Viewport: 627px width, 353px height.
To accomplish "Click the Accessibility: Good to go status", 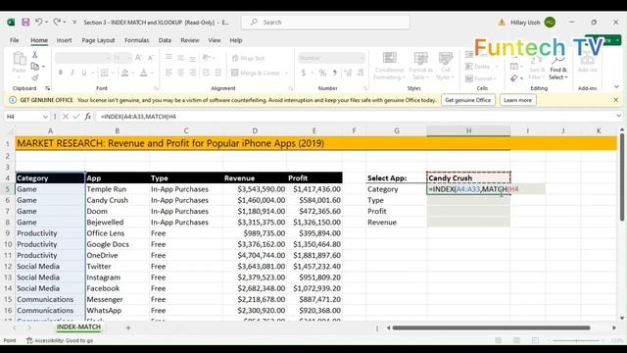I will pyautogui.click(x=60, y=340).
